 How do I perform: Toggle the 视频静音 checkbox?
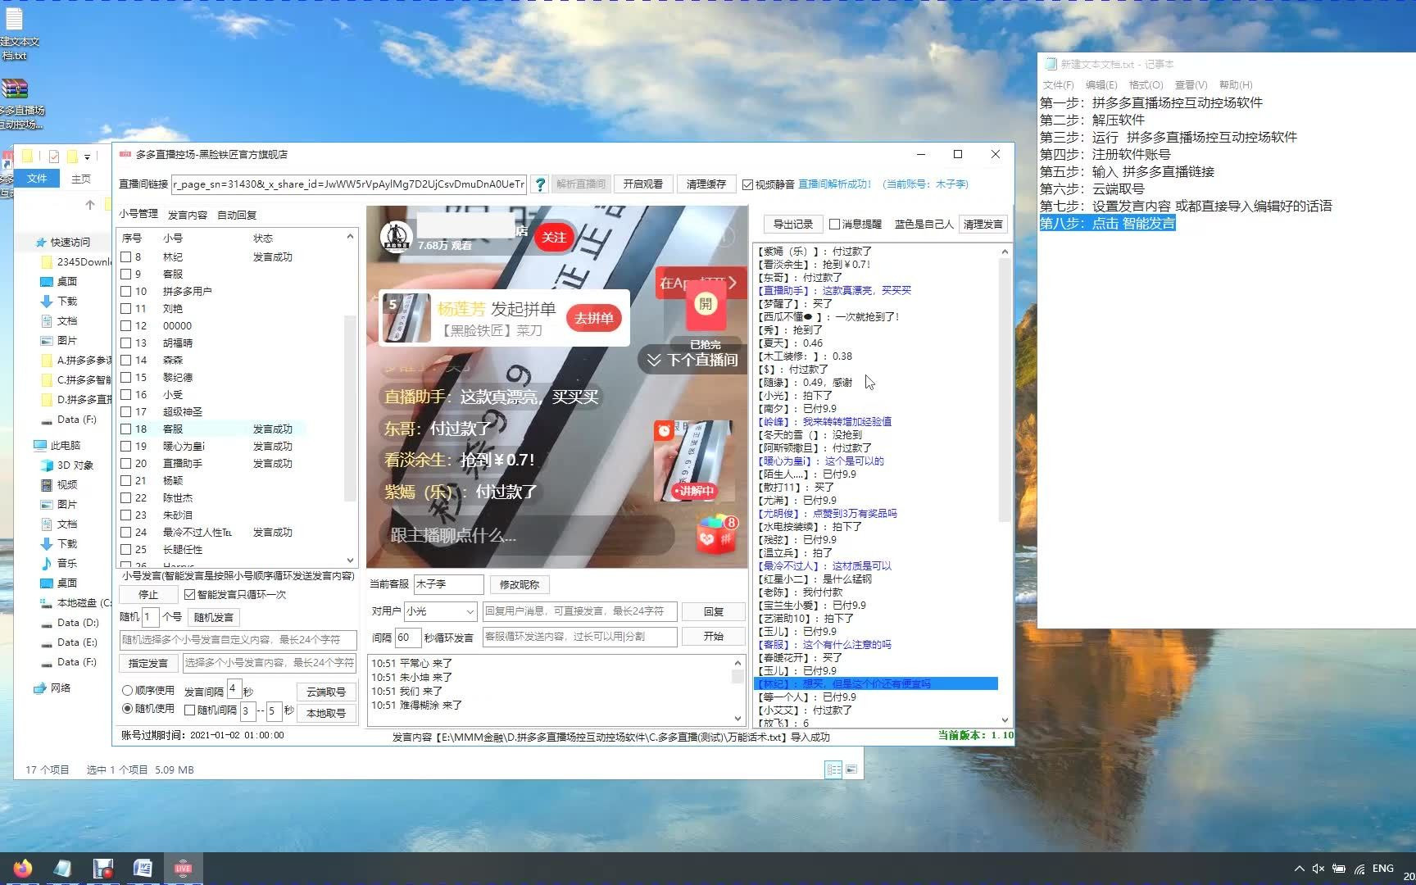(747, 184)
